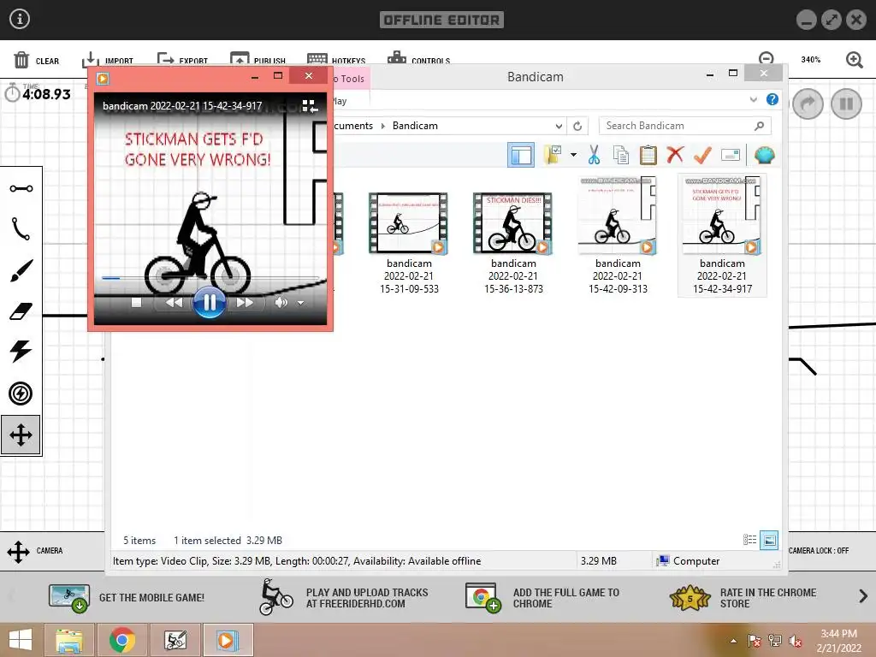Switch media player to library view
The image size is (876, 657).
coord(310,106)
